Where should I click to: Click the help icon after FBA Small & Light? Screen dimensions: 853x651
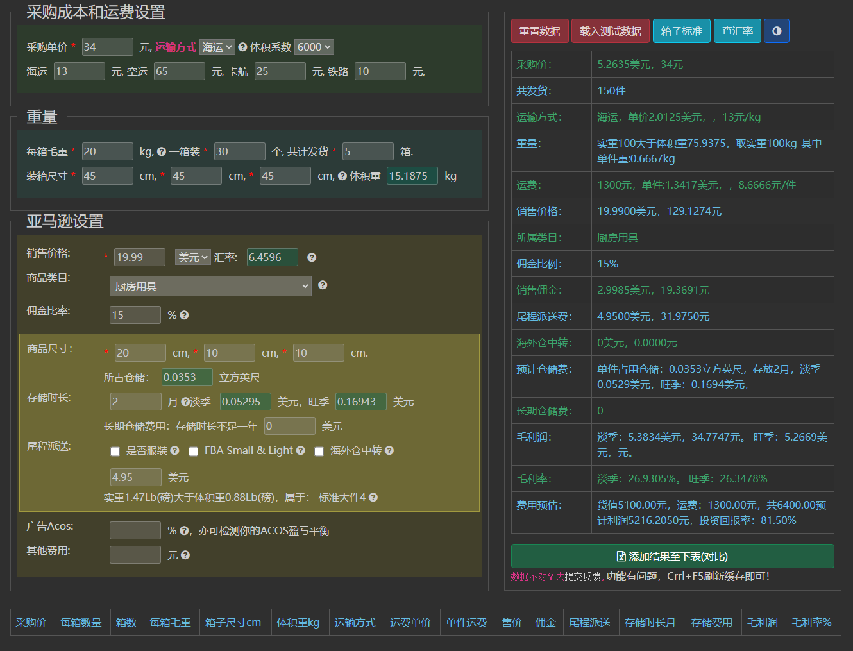[301, 450]
